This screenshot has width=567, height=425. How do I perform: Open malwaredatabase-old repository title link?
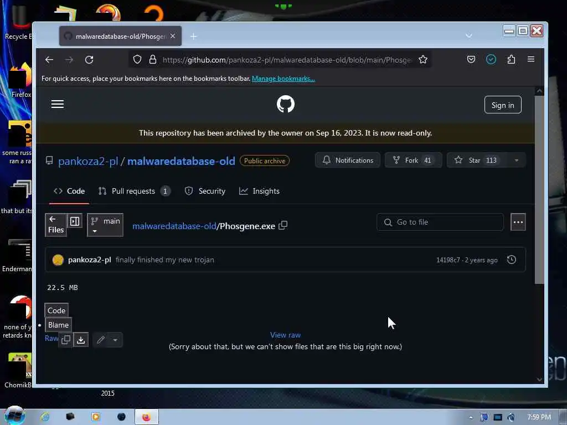[181, 161]
